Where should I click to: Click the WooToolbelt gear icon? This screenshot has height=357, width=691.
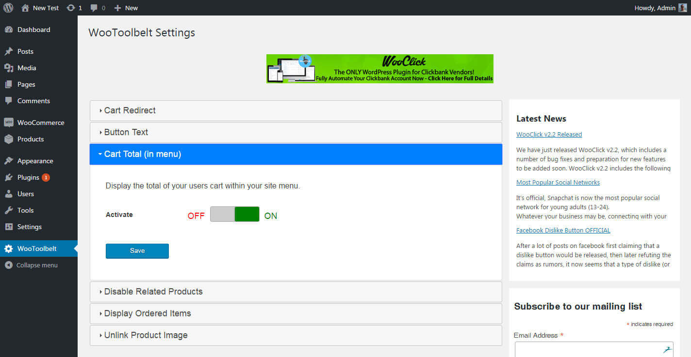(x=9, y=248)
